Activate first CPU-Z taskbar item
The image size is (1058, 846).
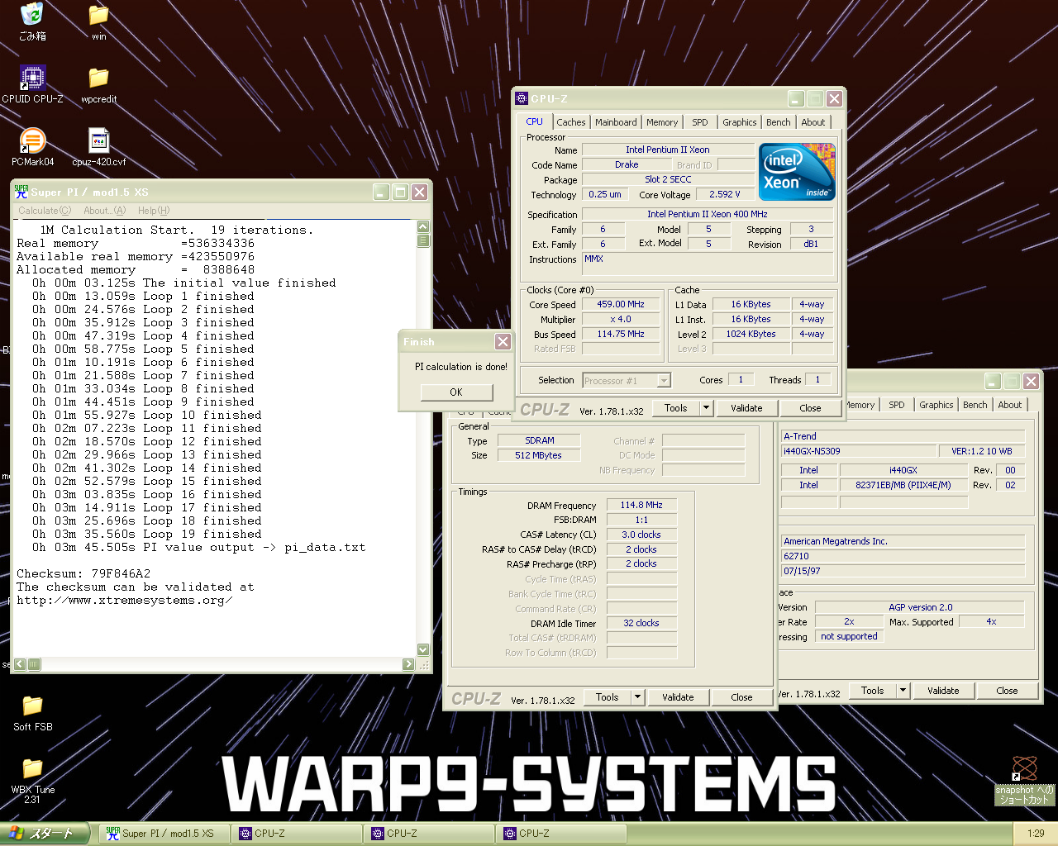pos(298,834)
